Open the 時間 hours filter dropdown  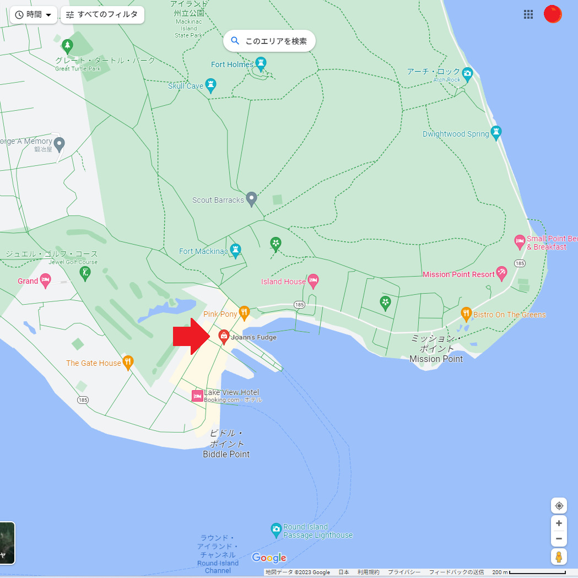coord(34,15)
